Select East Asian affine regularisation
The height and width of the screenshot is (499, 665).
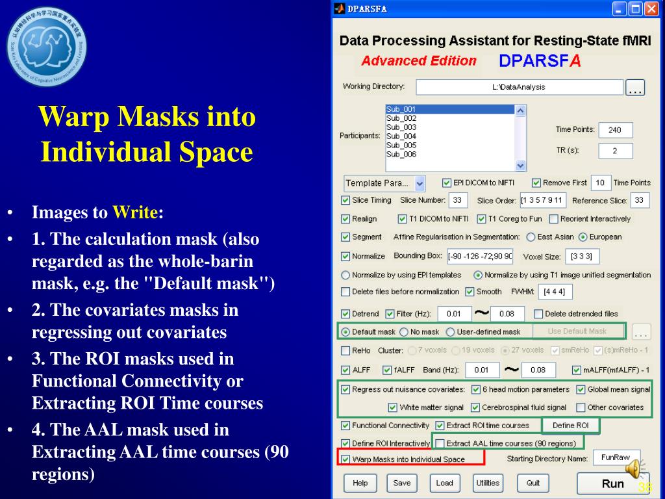531,237
